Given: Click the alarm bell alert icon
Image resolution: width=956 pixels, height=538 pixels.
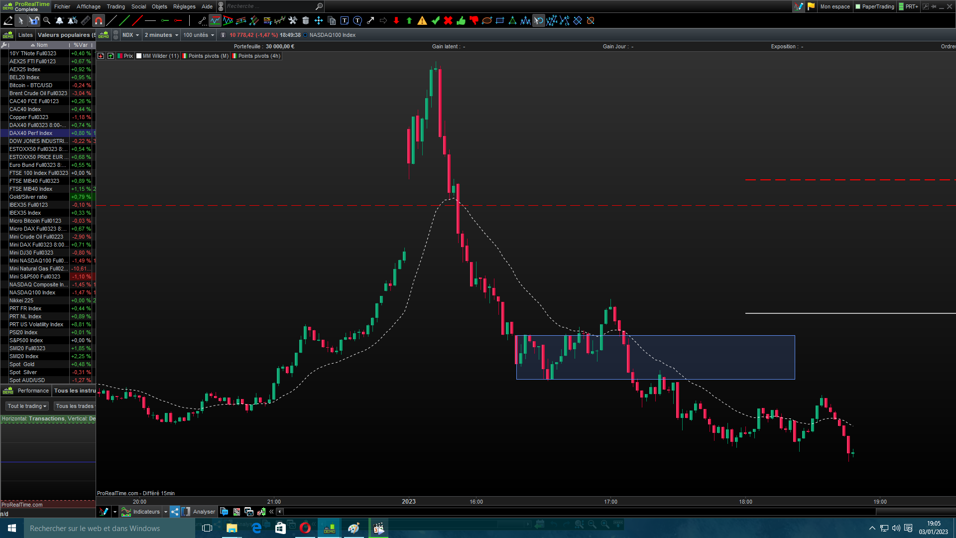Looking at the screenshot, I should tap(60, 20).
